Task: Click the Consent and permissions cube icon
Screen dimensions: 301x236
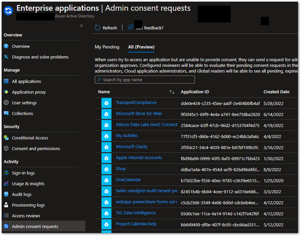Action: (x=6, y=148)
